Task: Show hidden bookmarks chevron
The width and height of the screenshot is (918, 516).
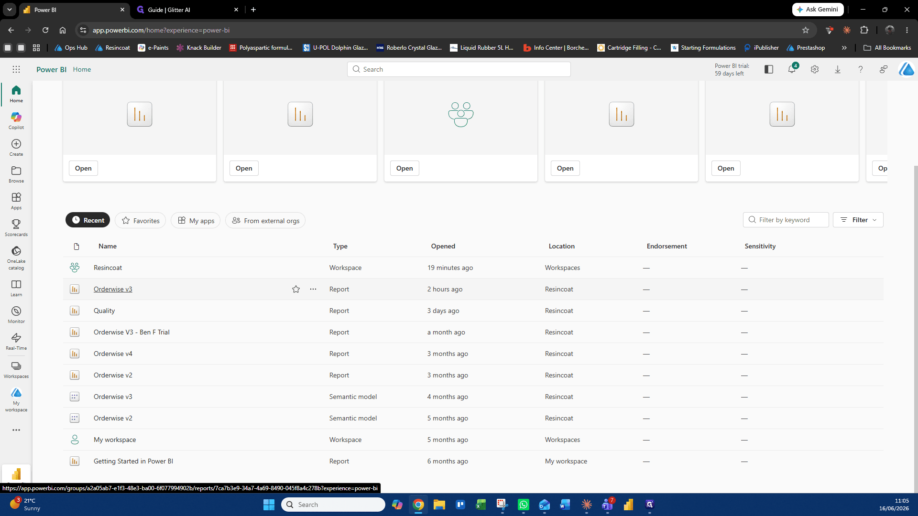Action: (x=844, y=48)
